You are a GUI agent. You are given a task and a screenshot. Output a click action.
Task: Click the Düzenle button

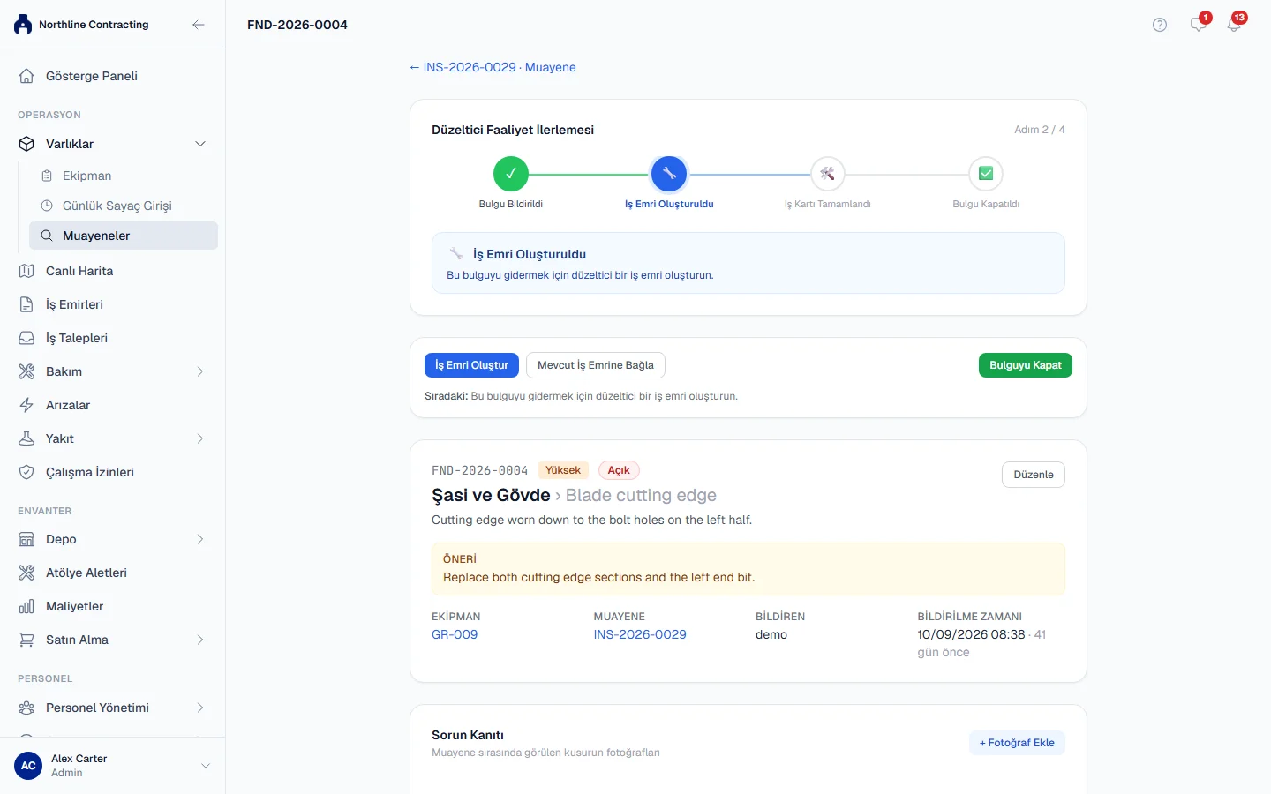click(x=1034, y=475)
